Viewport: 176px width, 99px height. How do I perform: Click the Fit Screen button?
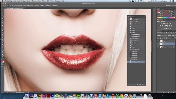coord(48,5)
